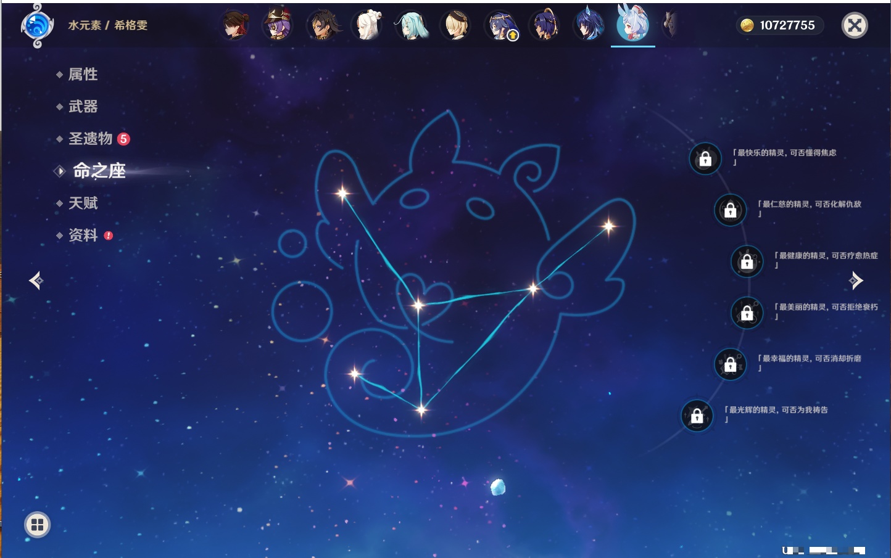
Task: Go to next character with right arrow
Action: (856, 281)
